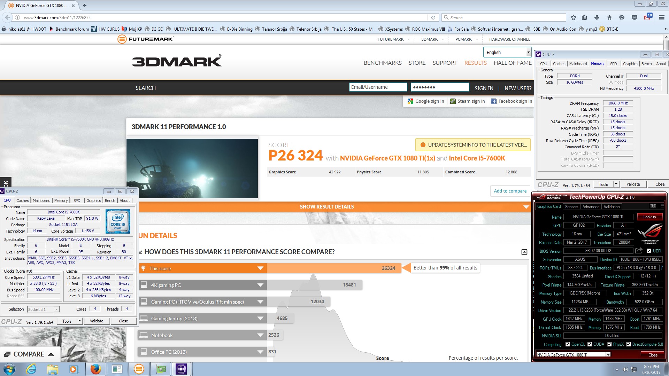Take a GPU-Z screenshot with camera icon
The image size is (669, 376).
[653, 206]
